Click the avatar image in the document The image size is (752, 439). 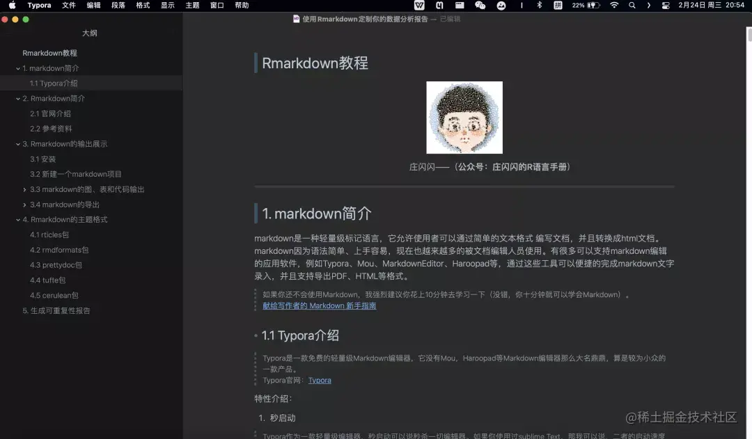[464, 118]
